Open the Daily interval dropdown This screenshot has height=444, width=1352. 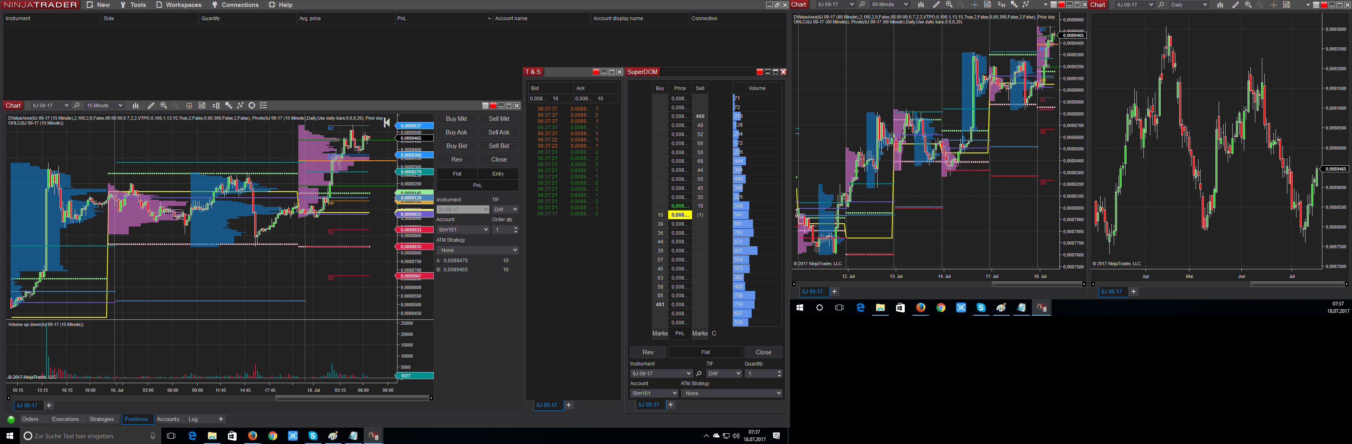(x=1189, y=5)
